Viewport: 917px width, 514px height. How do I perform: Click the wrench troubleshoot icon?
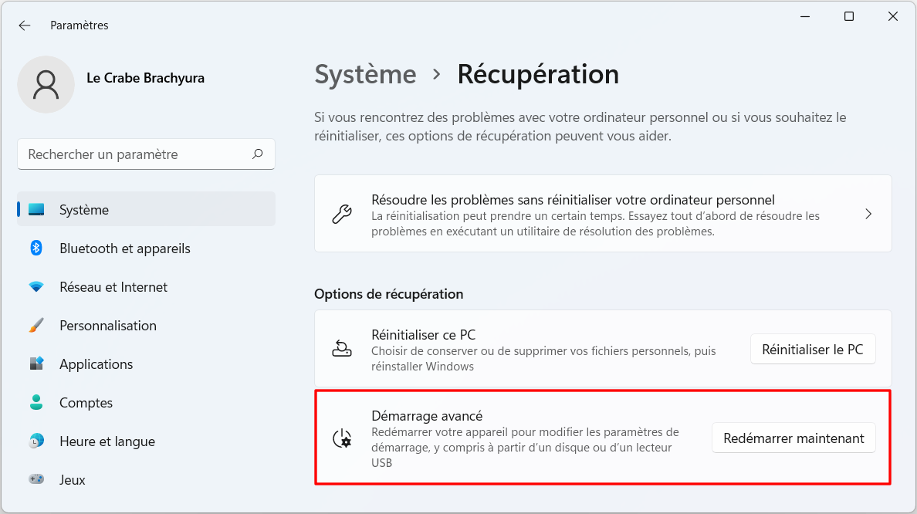click(342, 214)
